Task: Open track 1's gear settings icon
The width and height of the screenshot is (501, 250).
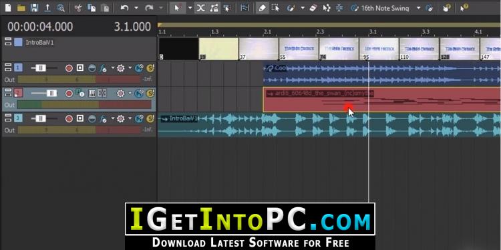Action: pyautogui.click(x=120, y=68)
